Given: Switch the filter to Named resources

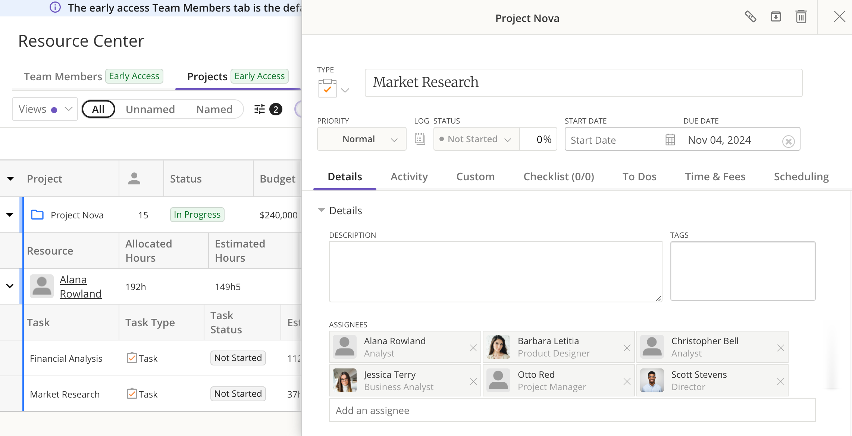Looking at the screenshot, I should coord(214,109).
